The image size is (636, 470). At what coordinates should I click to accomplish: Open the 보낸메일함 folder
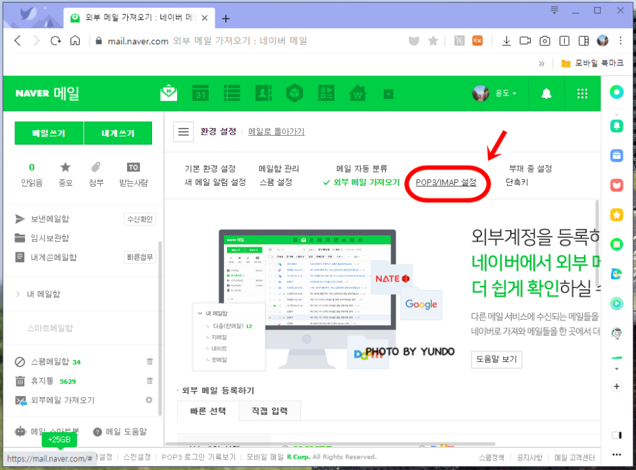pos(50,219)
